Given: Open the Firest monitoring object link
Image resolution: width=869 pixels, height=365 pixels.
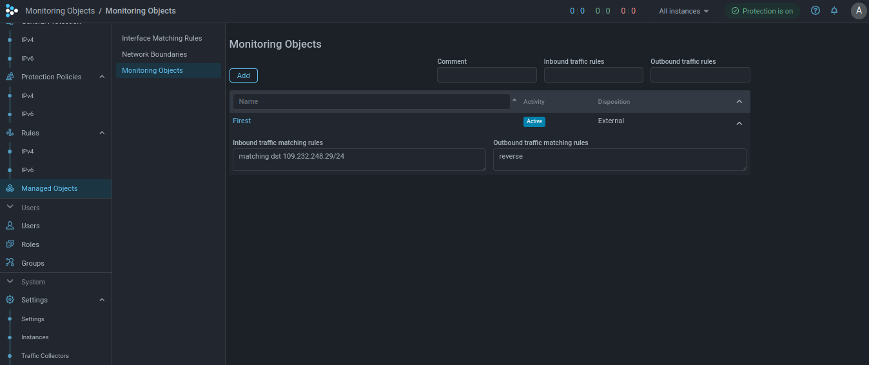Looking at the screenshot, I should pyautogui.click(x=242, y=121).
